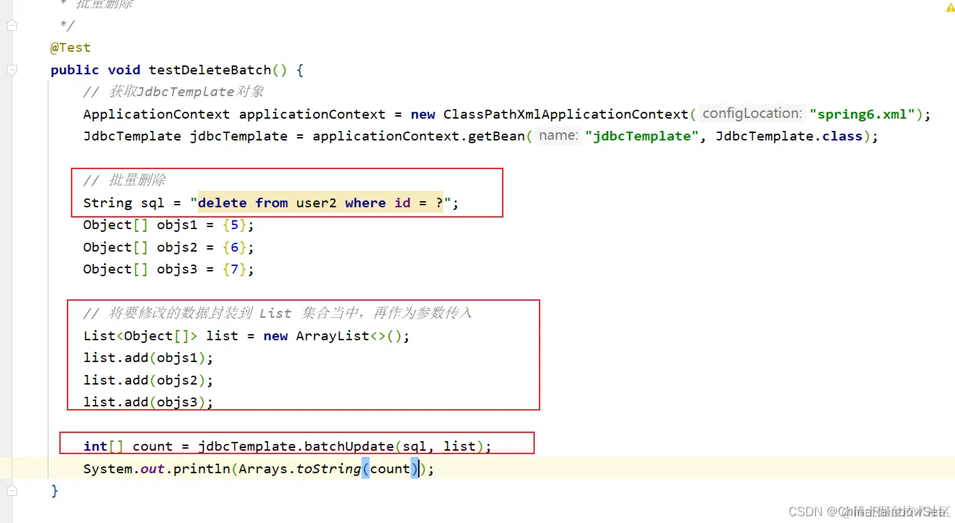
Task: Select the testDeleteBatch method name
Action: point(210,70)
